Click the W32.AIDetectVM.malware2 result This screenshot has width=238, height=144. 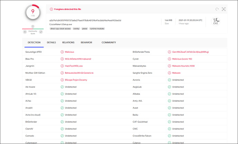(x=78, y=59)
